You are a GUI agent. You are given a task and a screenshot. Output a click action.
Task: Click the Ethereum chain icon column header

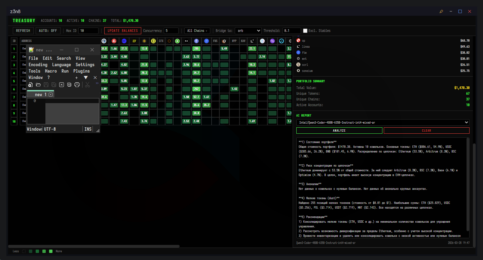tap(196, 41)
